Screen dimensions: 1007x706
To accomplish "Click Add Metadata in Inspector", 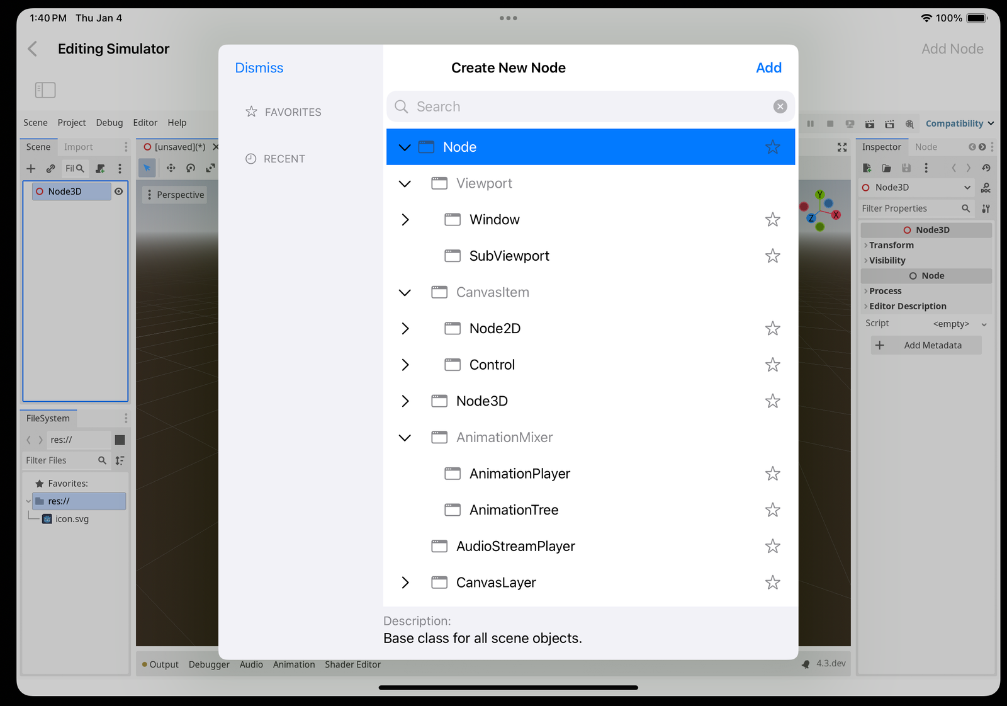I will click(x=926, y=345).
